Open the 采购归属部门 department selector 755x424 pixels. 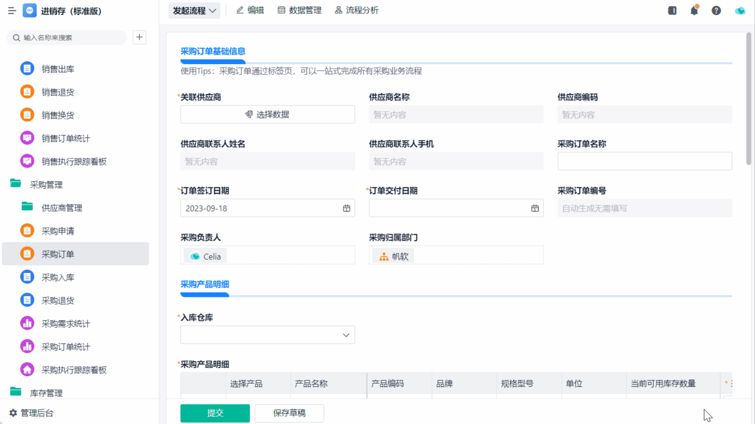click(456, 255)
